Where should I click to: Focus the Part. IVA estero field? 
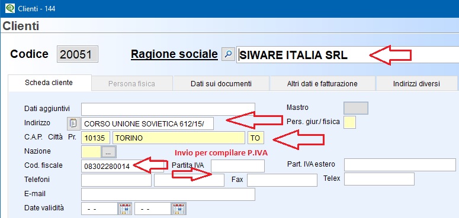pyautogui.click(x=400, y=165)
